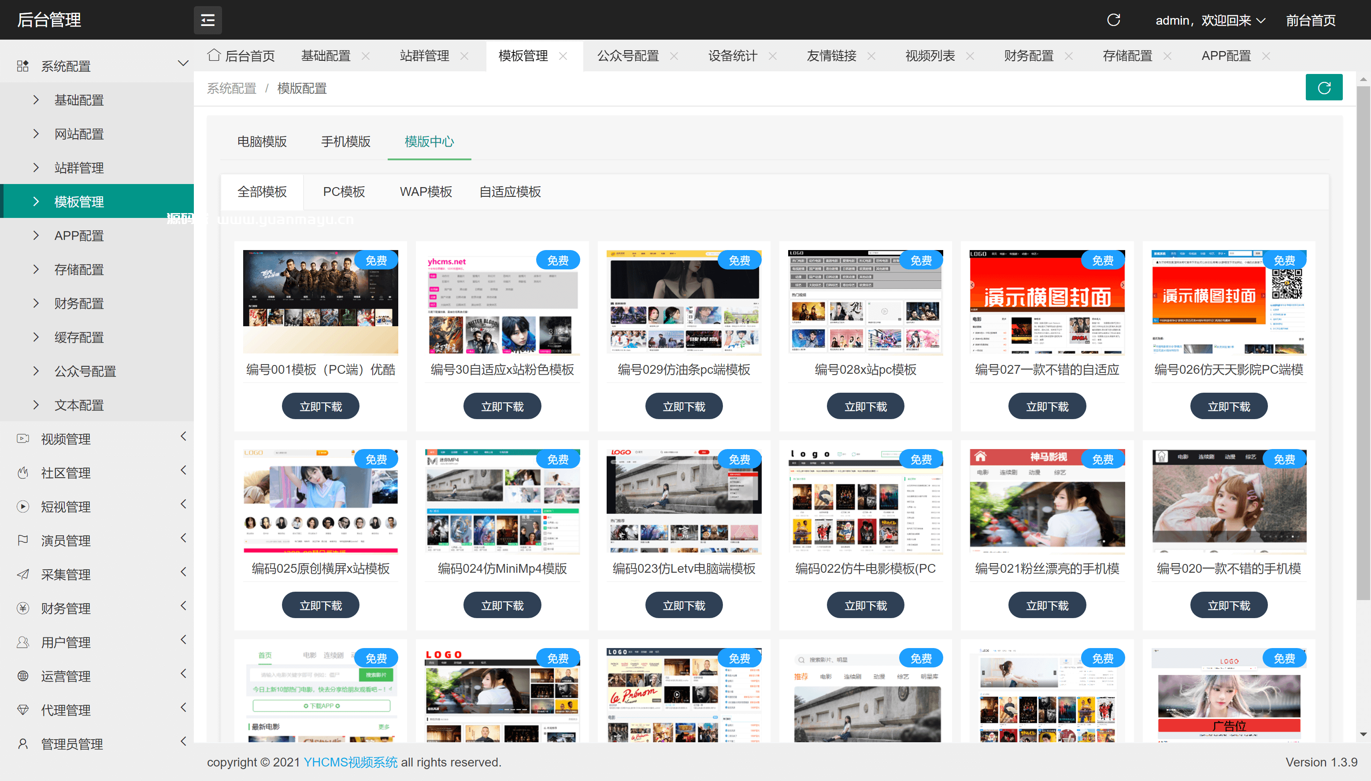
Task: Click the green refresh button near 模版配置 breadcrumb
Action: (x=1324, y=87)
